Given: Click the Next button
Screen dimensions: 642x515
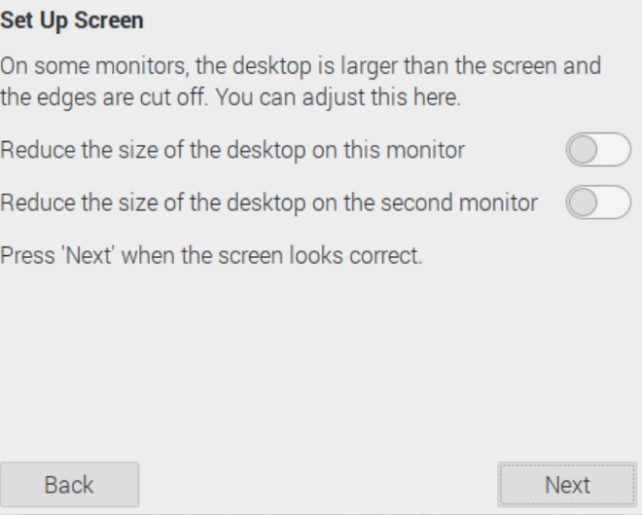Looking at the screenshot, I should click(566, 485).
